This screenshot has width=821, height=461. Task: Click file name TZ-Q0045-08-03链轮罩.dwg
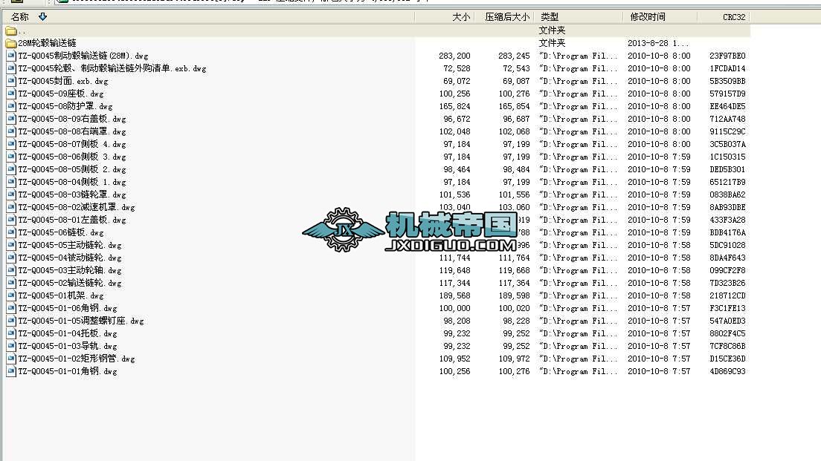pos(71,194)
